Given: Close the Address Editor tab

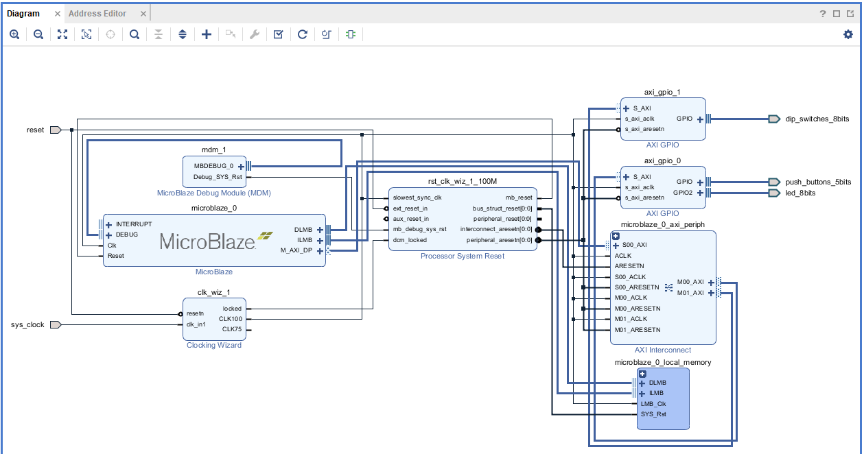Looking at the screenshot, I should 143,14.
